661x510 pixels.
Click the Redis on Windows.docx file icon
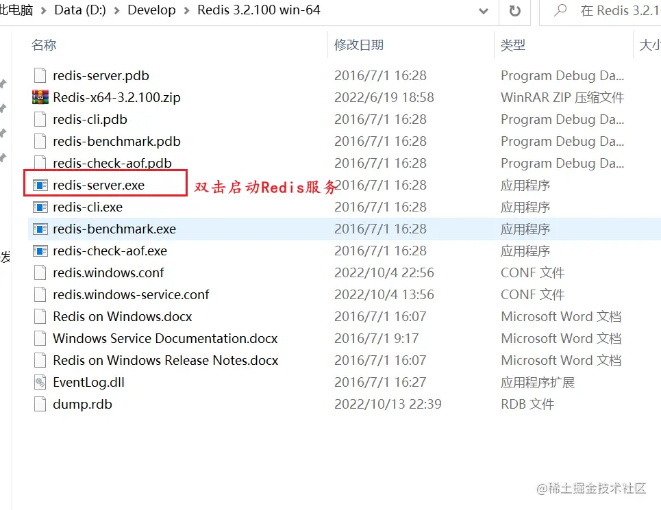[40, 317]
